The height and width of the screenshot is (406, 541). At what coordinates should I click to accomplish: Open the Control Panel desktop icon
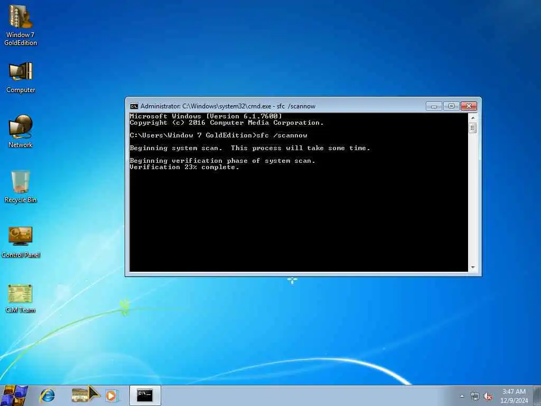(21, 242)
